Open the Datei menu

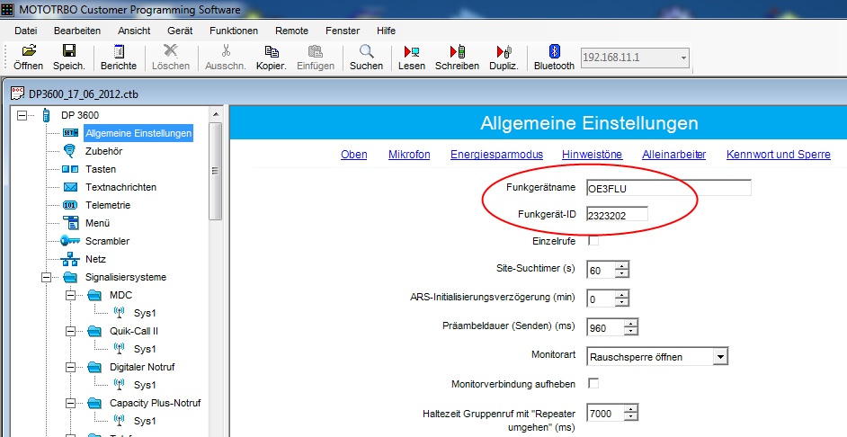point(25,31)
